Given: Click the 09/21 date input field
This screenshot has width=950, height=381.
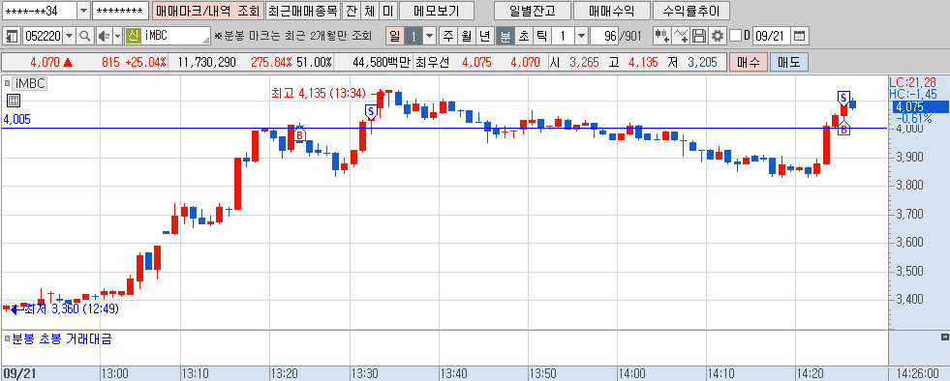Looking at the screenshot, I should click(771, 36).
